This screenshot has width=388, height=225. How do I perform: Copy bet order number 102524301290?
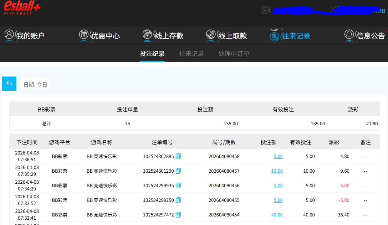point(178,171)
